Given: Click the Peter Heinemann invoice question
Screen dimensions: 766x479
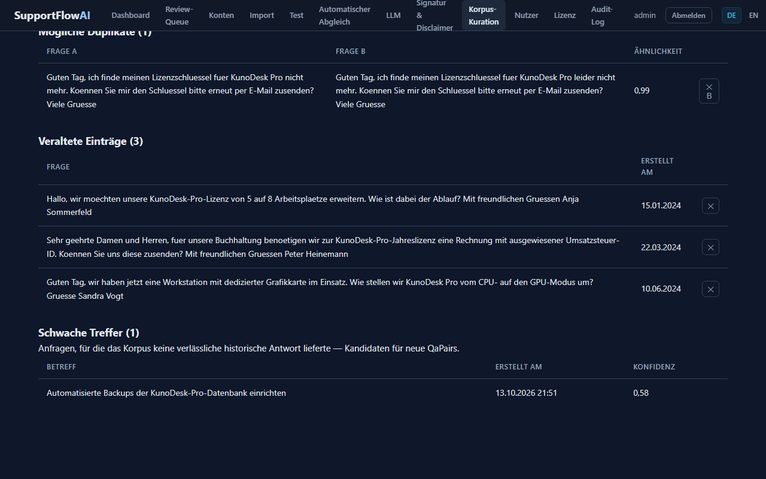Looking at the screenshot, I should click(x=333, y=247).
